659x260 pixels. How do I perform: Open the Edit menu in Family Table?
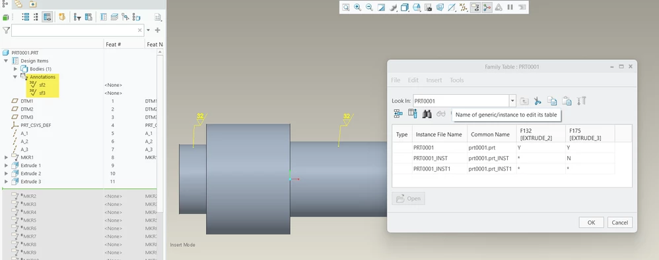[x=413, y=80]
